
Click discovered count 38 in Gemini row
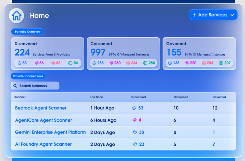pos(142,132)
